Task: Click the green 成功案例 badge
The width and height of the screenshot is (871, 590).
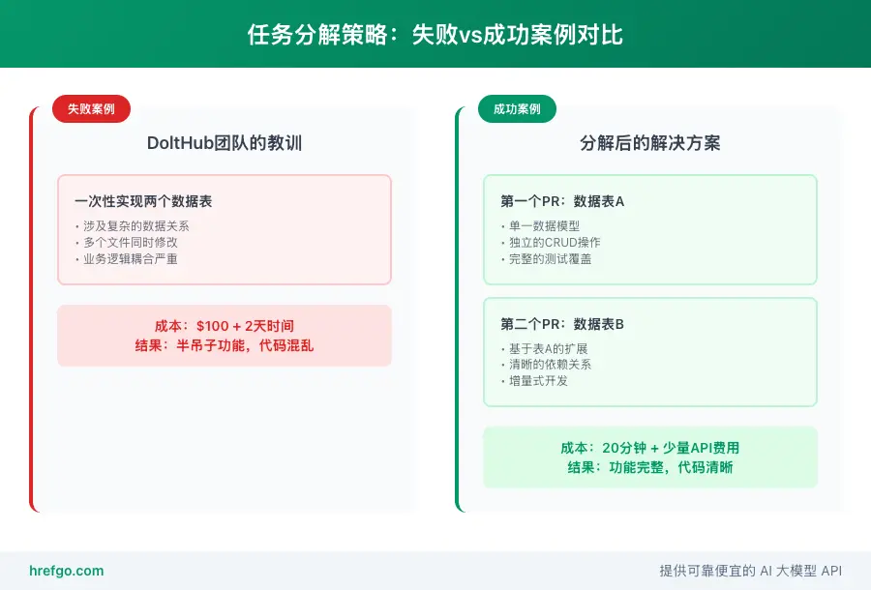Action: [x=517, y=108]
